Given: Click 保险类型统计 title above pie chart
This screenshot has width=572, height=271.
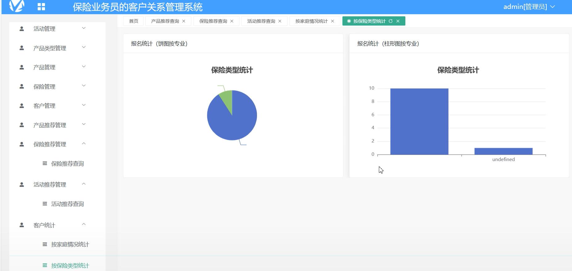Looking at the screenshot, I should pos(232,70).
